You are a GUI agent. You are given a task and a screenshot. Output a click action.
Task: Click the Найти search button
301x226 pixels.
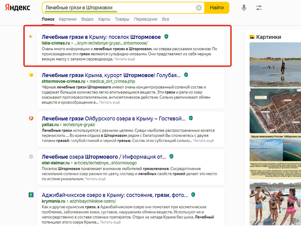(217, 8)
